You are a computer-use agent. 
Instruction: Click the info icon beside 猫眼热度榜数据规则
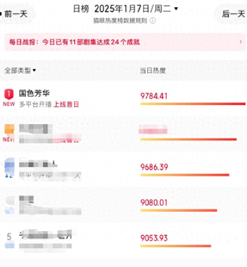[x=153, y=20]
